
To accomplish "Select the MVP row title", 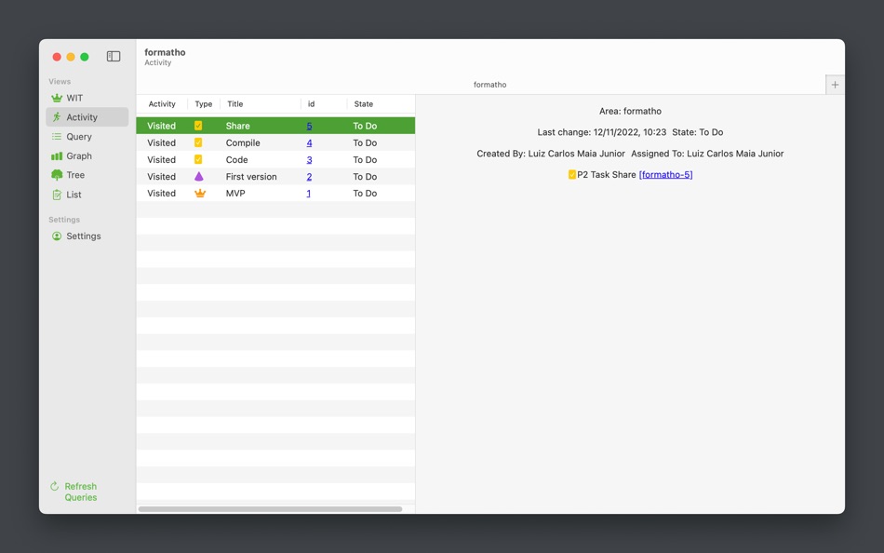I will [235, 193].
